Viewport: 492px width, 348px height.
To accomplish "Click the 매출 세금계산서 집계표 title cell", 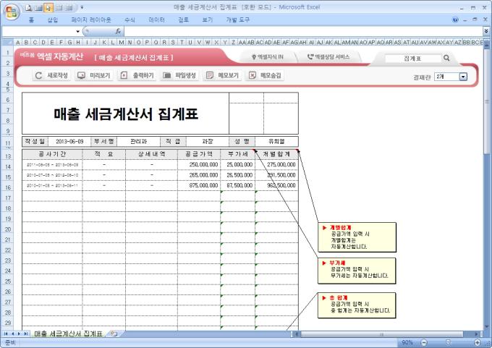I will [x=125, y=114].
